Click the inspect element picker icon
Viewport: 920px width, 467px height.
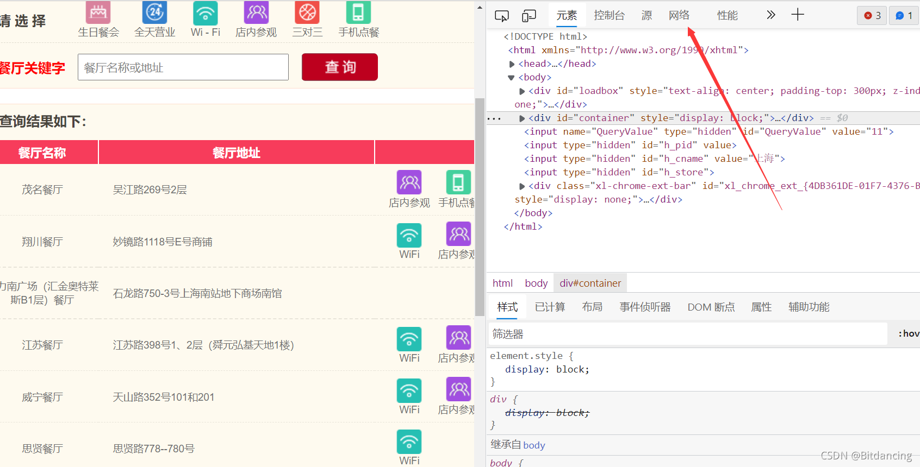[x=501, y=16]
